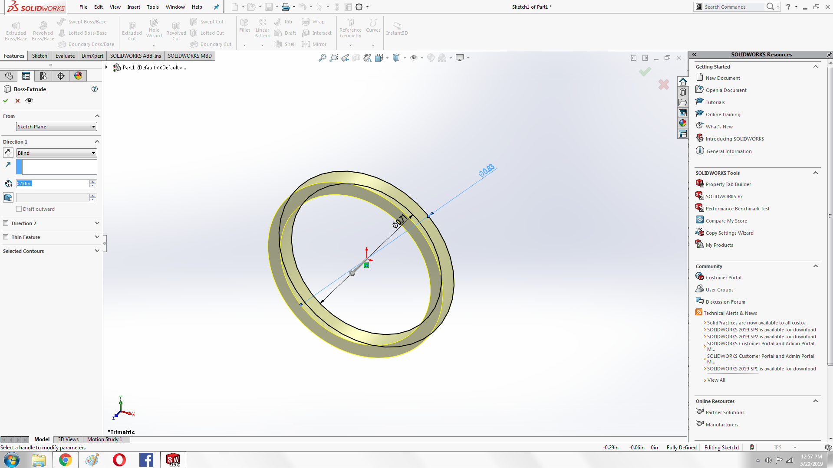
Task: Expand the Part1 flyout design tree
Action: point(106,67)
